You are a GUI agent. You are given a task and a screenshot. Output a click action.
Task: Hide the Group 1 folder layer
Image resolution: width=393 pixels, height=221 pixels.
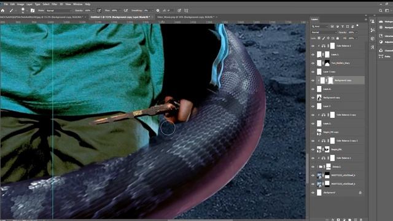pyautogui.click(x=313, y=167)
